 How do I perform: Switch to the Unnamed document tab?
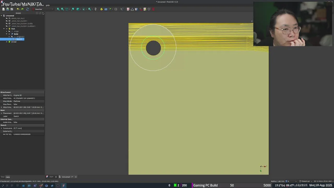[x=67, y=177]
